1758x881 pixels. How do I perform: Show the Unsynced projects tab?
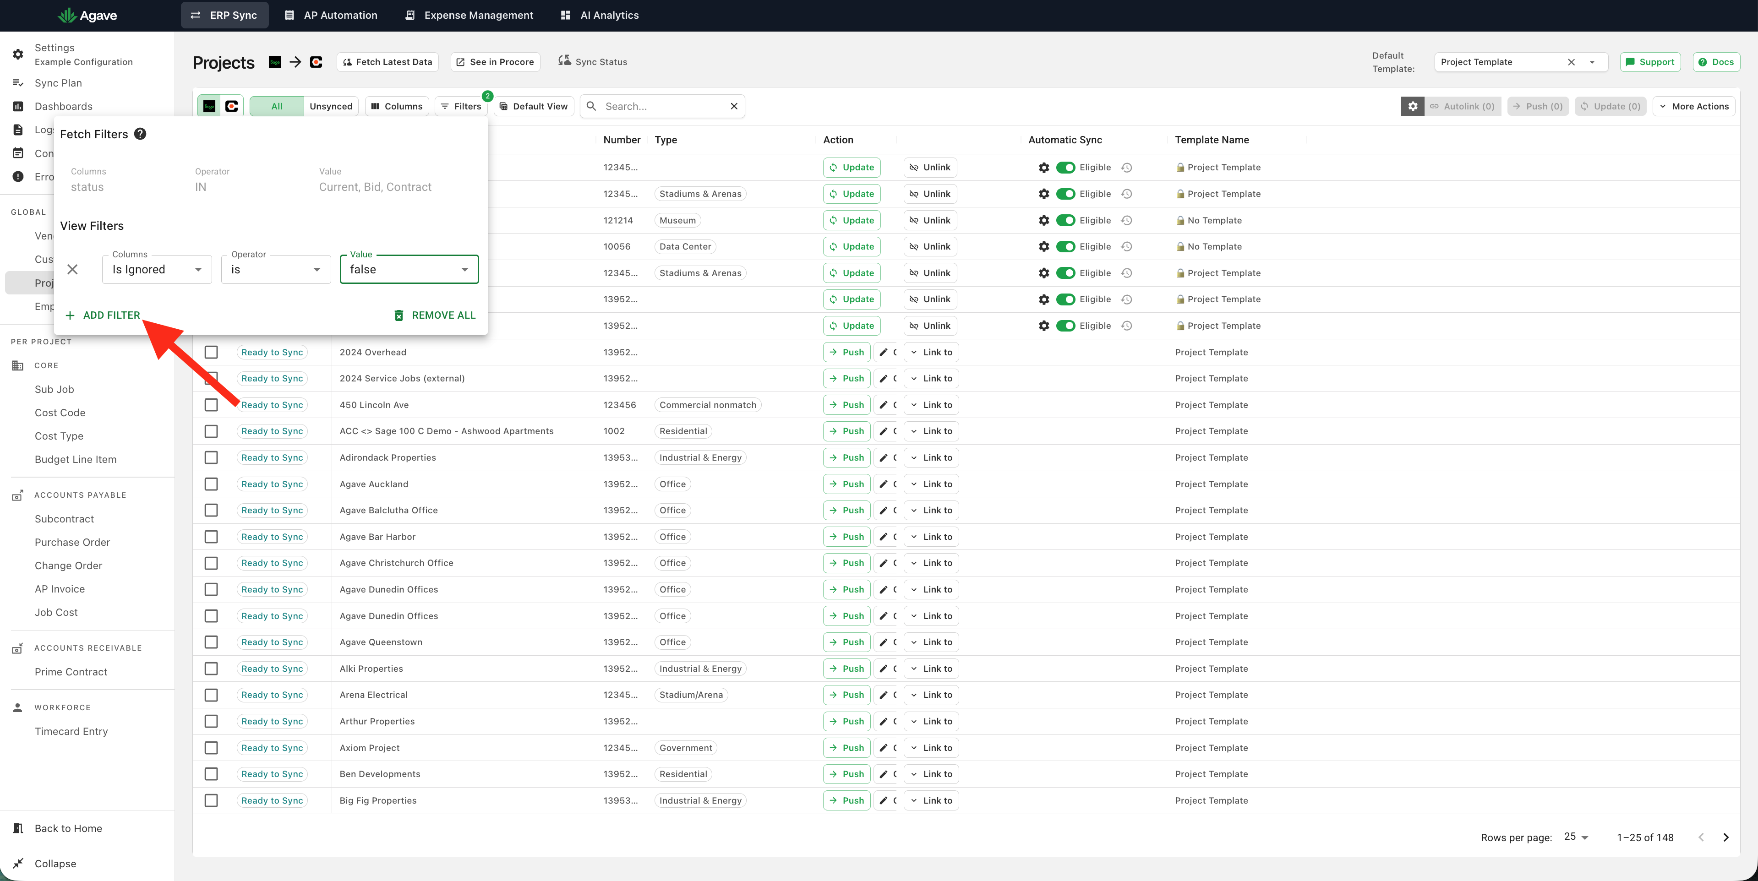pos(331,106)
